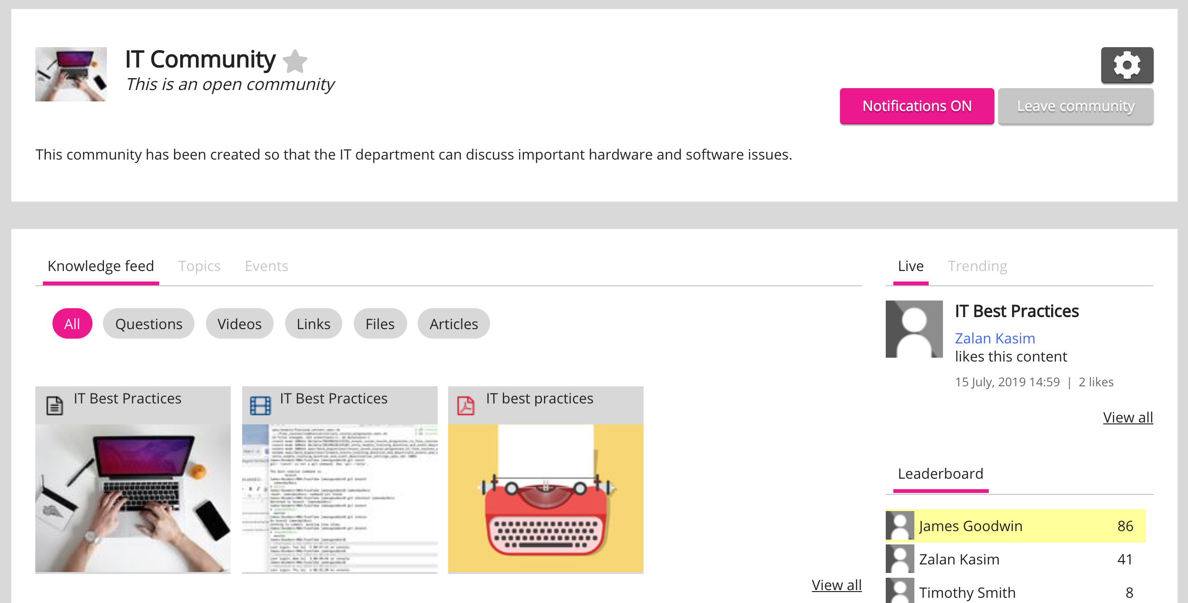Open the Events tab
Viewport: 1188px width, 603px height.
click(266, 266)
